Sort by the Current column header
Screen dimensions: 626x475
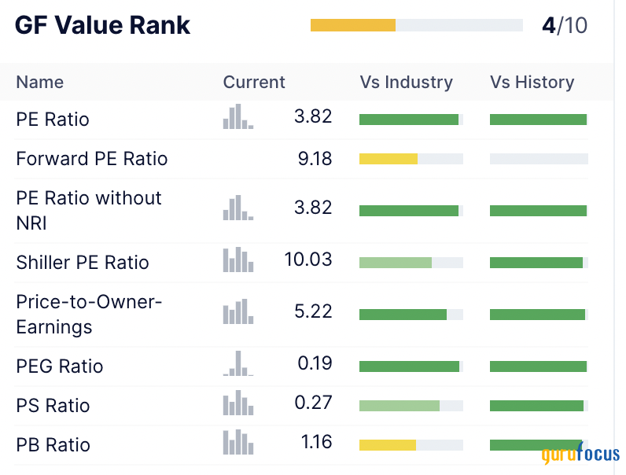(x=254, y=82)
